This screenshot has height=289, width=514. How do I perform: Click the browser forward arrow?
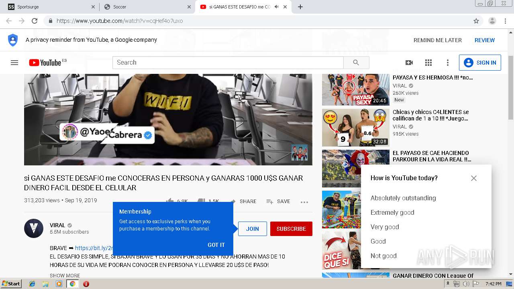(x=22, y=21)
